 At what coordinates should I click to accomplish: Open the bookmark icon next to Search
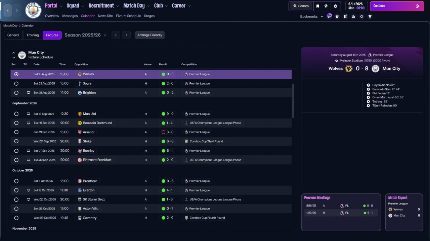(317, 6)
